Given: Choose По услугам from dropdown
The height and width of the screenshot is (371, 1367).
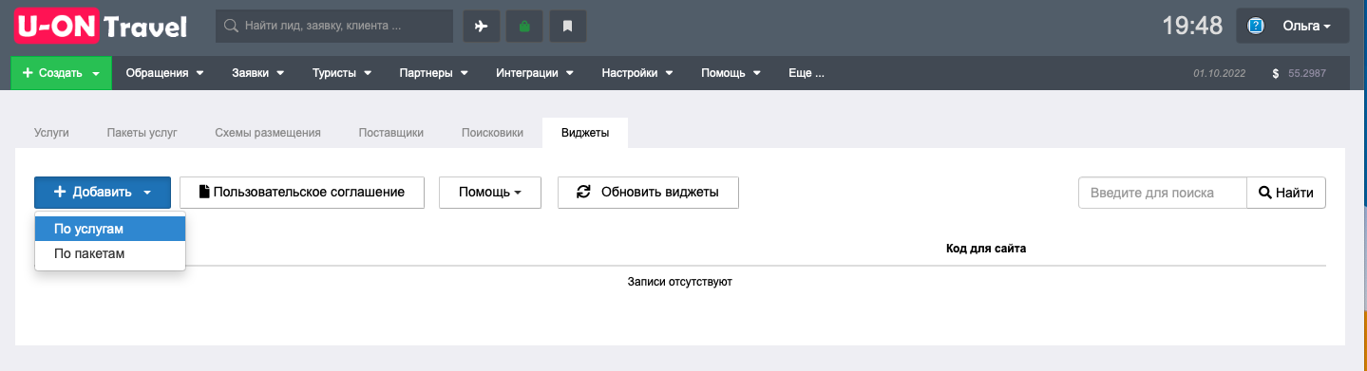Looking at the screenshot, I should (110, 229).
